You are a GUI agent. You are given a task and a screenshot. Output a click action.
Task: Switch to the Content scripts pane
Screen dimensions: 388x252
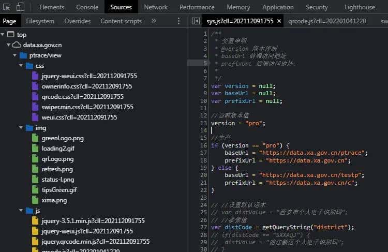tap(121, 21)
